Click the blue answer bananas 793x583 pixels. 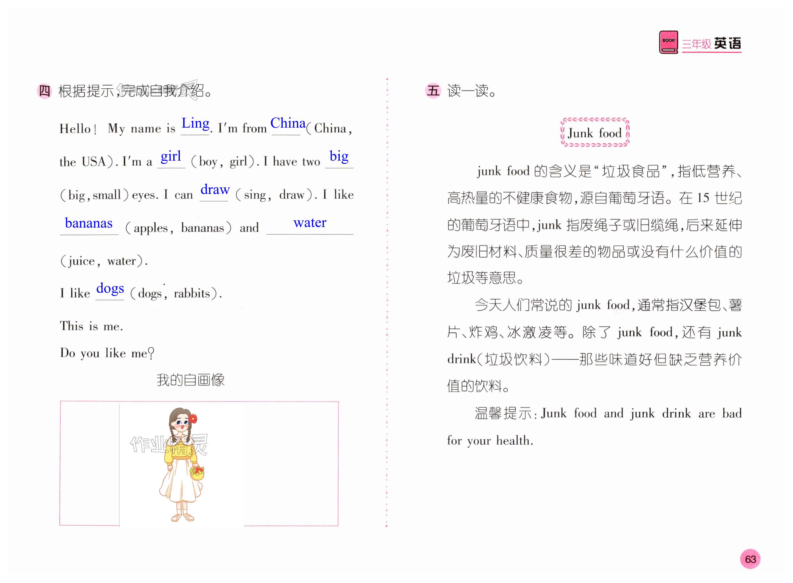click(89, 223)
